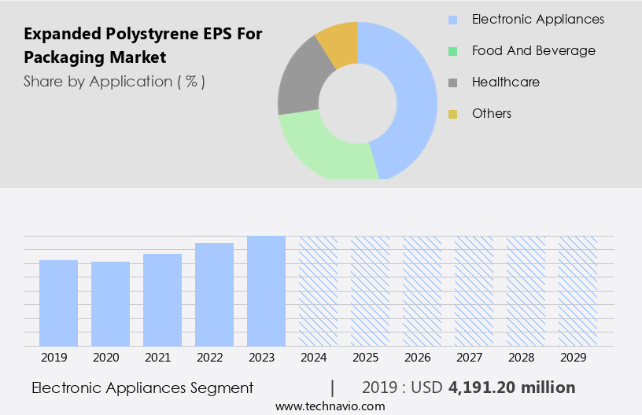Click the blue Electronic Appliances legend swatch

tap(452, 20)
